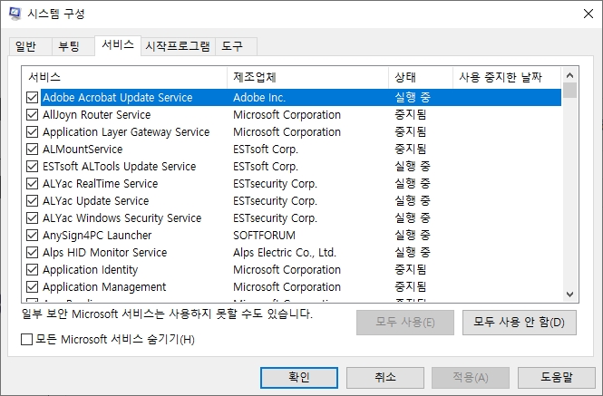Select the Adobe Acrobat Update Service row
The width and height of the screenshot is (603, 396).
pos(301,97)
